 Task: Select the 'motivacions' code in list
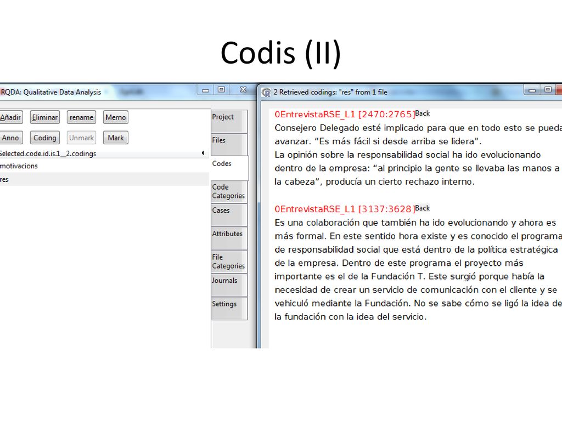(104, 166)
